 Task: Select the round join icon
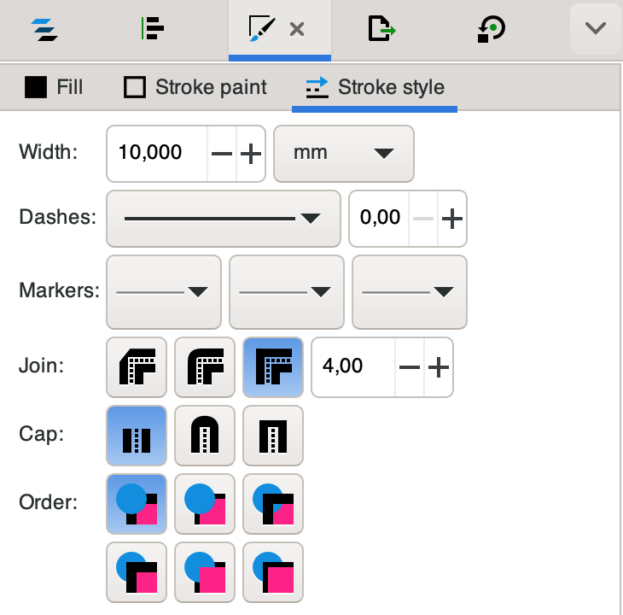click(x=204, y=366)
